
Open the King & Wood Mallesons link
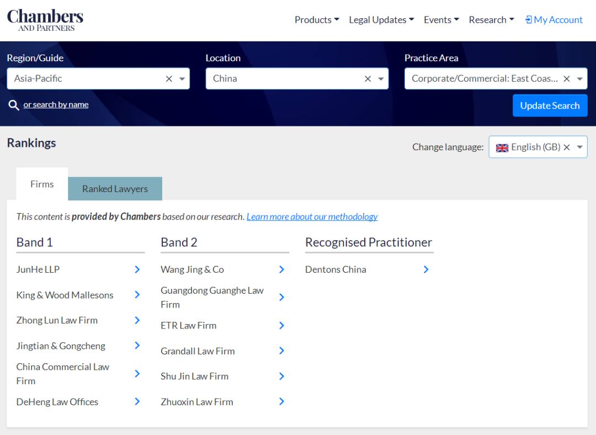[x=65, y=295]
